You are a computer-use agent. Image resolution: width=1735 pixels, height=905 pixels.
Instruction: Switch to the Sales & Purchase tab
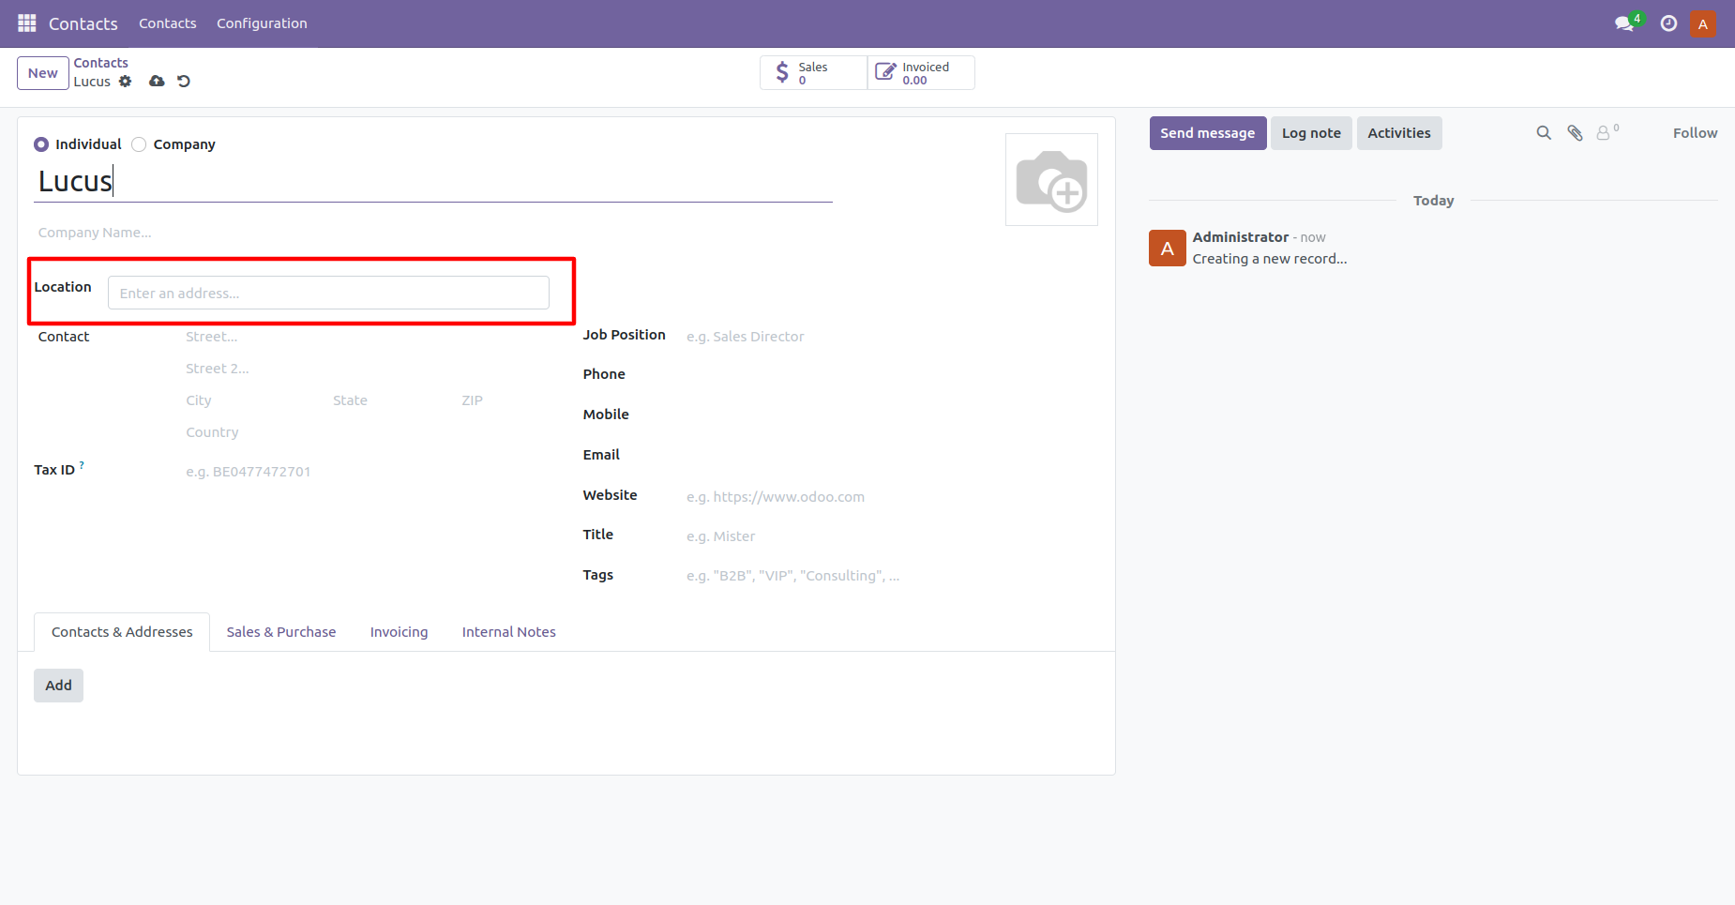pos(280,631)
